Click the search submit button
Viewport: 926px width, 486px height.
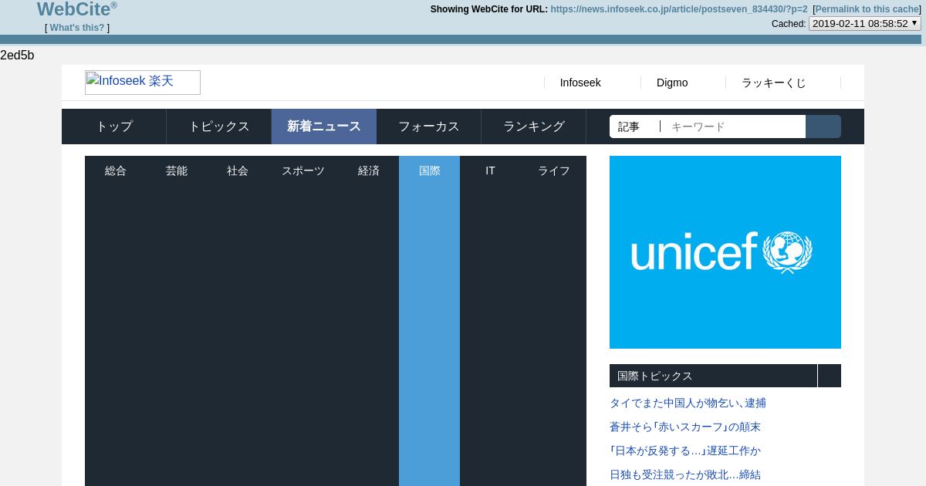(823, 127)
